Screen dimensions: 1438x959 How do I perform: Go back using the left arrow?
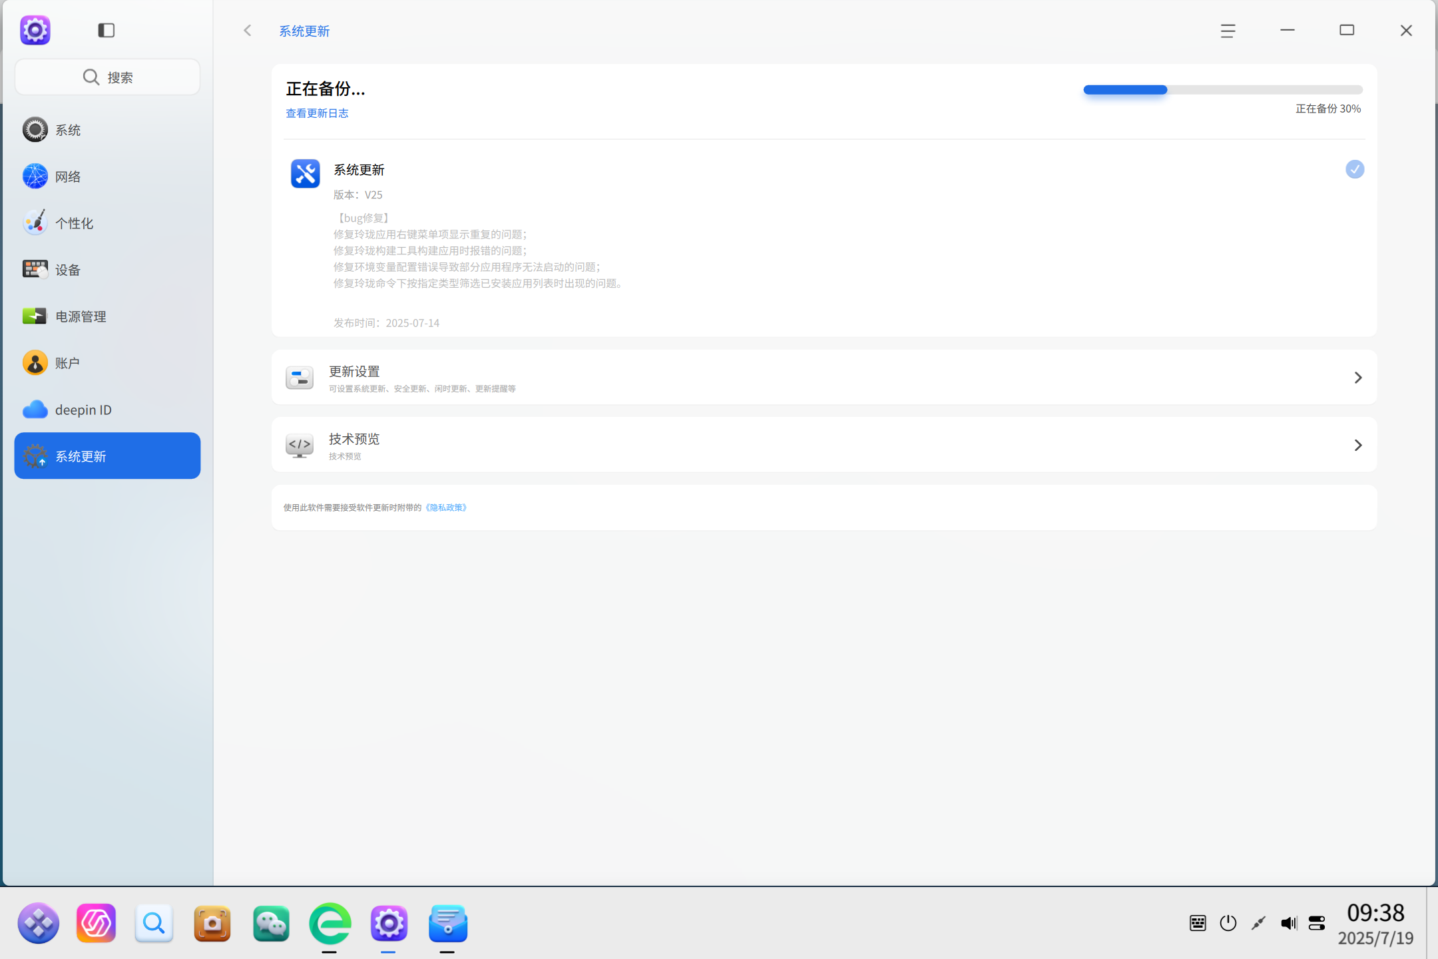pos(248,31)
